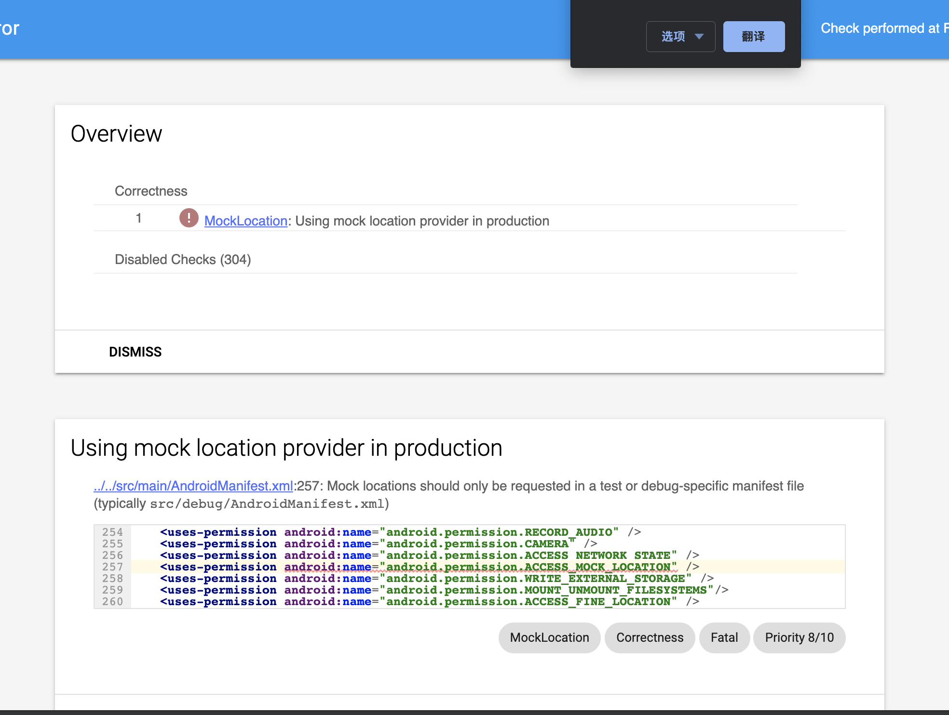Expand the Disabled Checks (304) section
949x715 pixels.
point(183,259)
